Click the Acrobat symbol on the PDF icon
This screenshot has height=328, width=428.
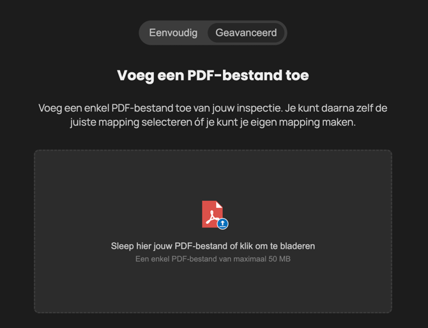tap(210, 215)
